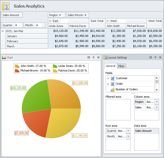Switch to the Filter tab
Screen dimensions: 164x158
click(x=121, y=66)
